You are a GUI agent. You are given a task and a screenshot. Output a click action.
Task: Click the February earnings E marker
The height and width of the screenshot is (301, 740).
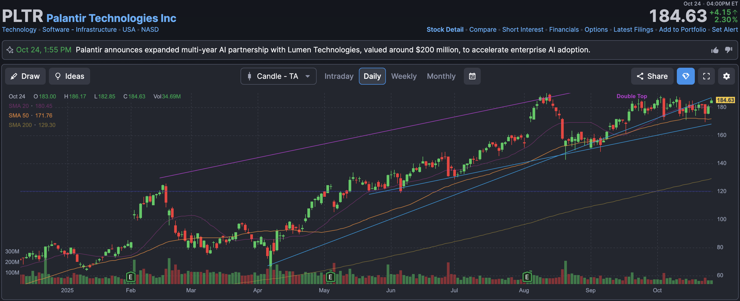131,277
